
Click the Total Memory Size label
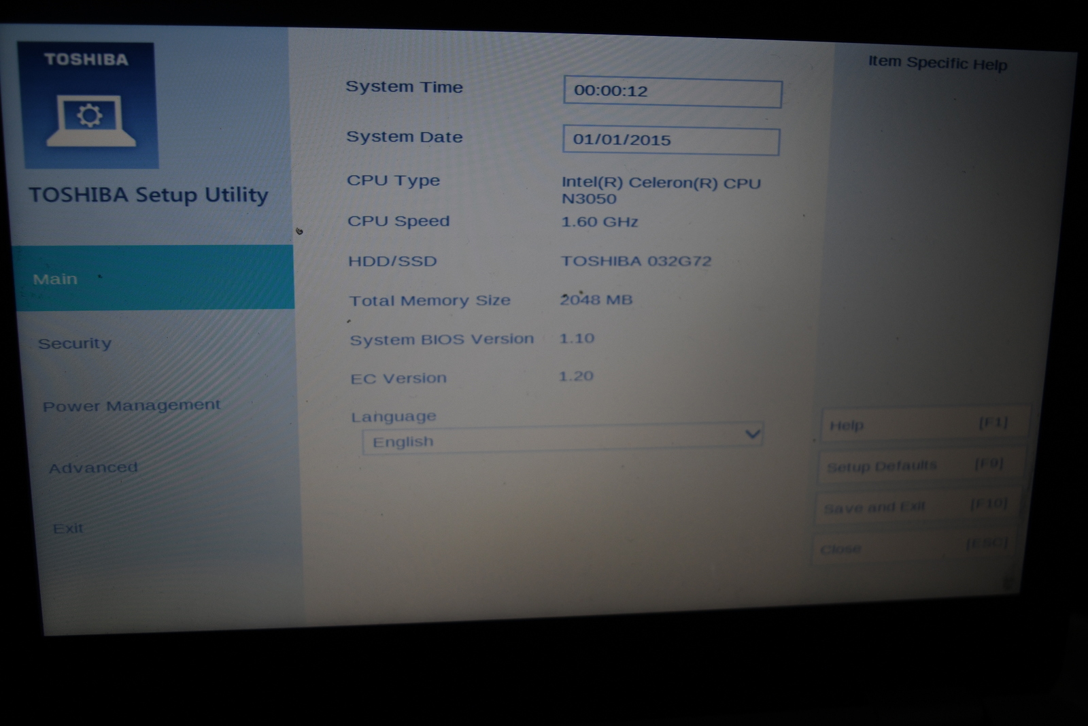[x=430, y=300]
